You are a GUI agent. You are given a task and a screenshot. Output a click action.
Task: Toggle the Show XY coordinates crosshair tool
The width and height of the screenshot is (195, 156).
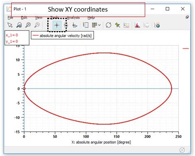pyautogui.click(x=57, y=25)
